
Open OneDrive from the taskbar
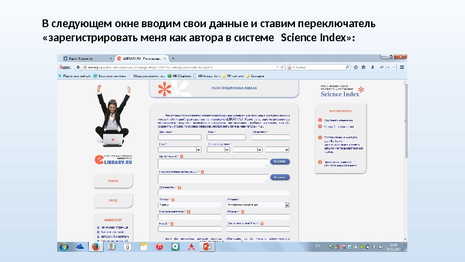80,246
